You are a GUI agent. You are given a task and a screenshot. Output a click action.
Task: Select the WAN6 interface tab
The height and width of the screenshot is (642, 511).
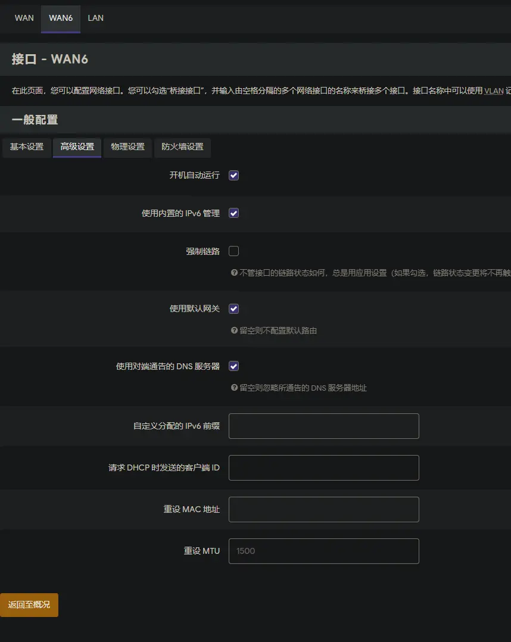click(61, 18)
